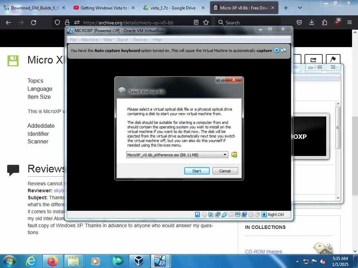Close the vista_1.7z Google Drive tab
358x268 pixels.
coord(203,8)
